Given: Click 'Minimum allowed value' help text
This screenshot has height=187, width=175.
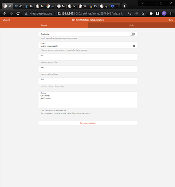Looking at the screenshot, I should point(49,62).
